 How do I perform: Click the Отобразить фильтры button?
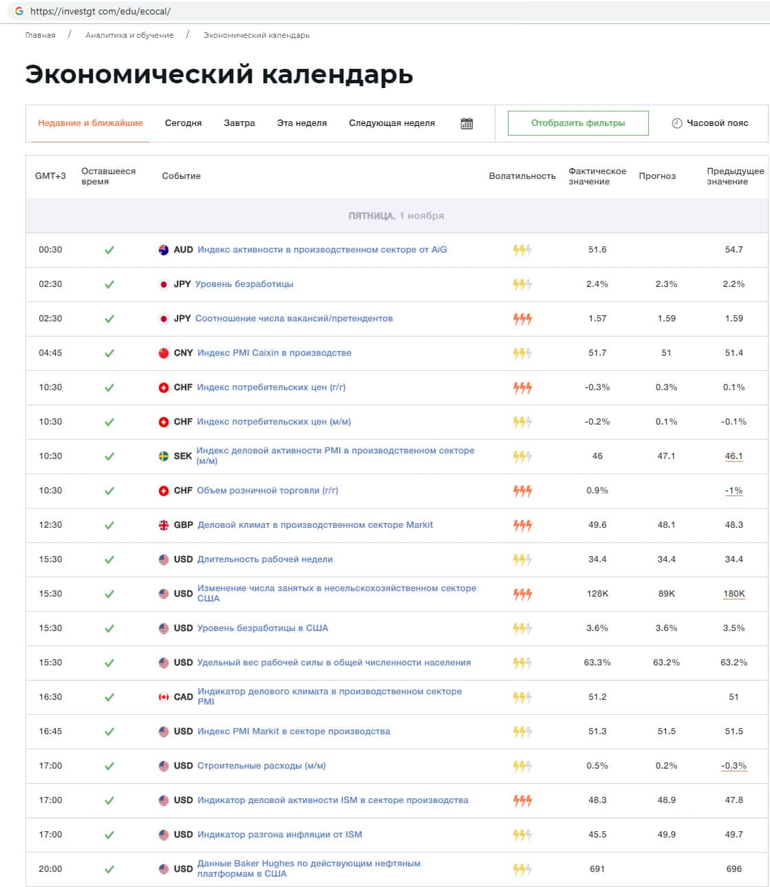[x=578, y=123]
